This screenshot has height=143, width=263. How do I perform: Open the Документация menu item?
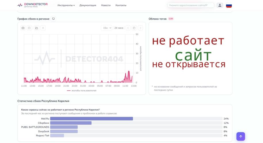(88, 5)
